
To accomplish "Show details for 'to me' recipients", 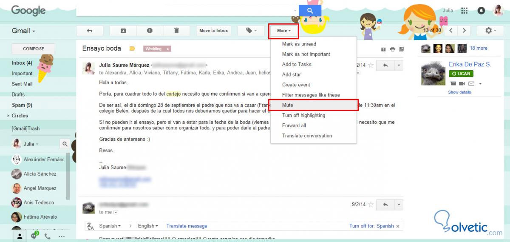I will [x=116, y=212].
